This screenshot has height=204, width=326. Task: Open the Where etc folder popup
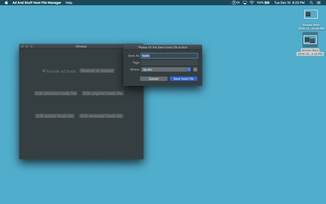coord(166,69)
